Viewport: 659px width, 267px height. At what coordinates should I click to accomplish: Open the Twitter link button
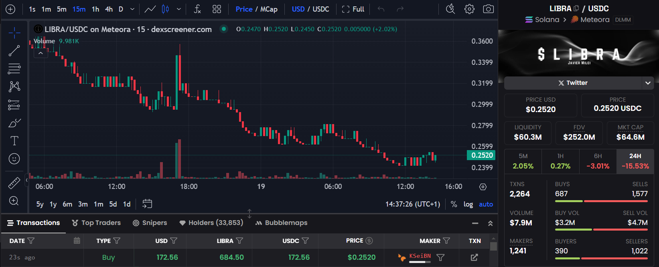click(573, 83)
